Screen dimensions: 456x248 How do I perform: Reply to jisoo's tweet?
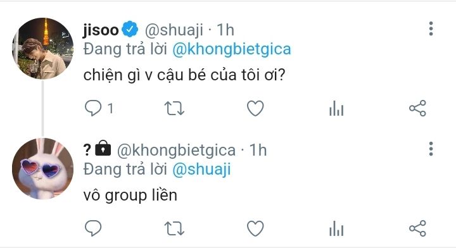point(93,108)
